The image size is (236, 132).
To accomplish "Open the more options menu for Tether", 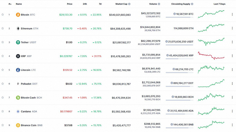I will click(232, 42).
